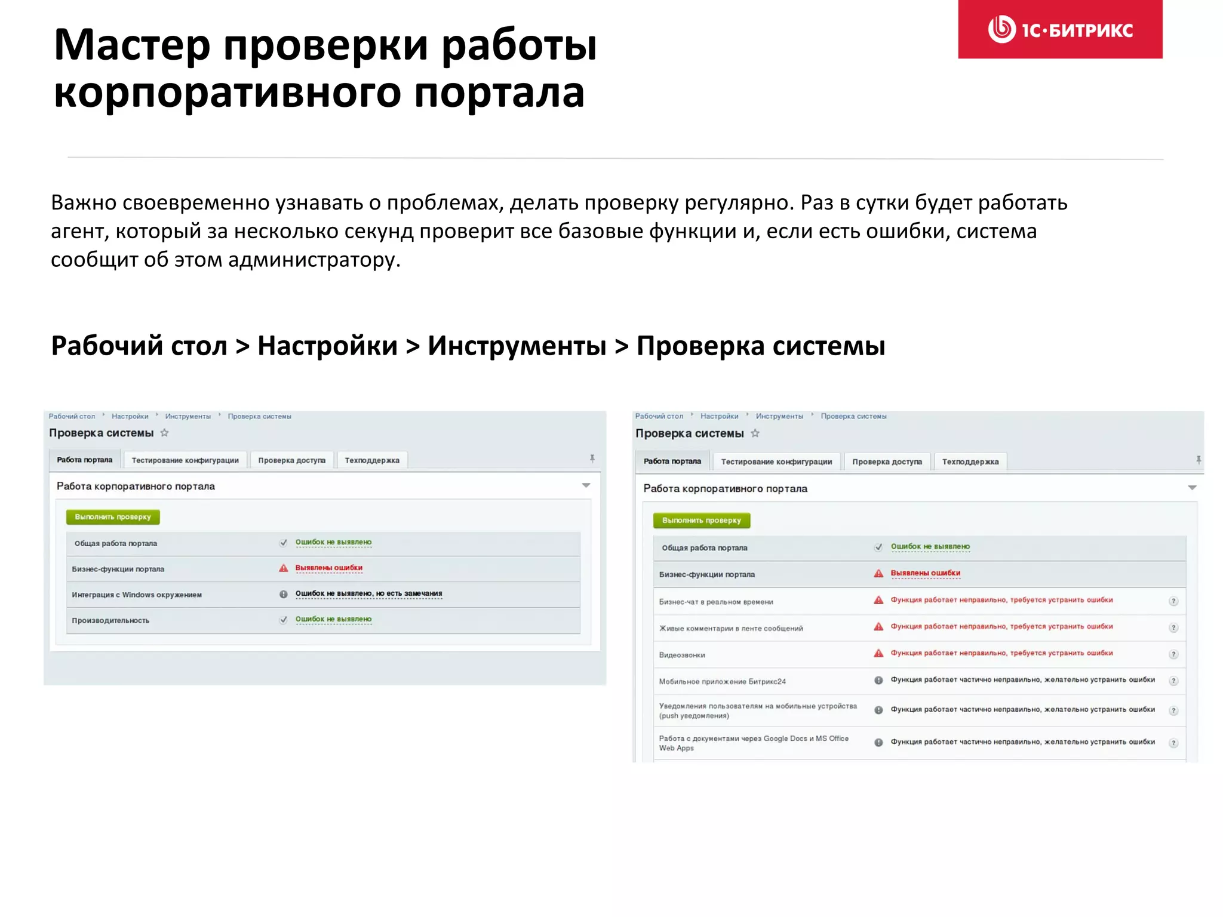Click Ошибок не выявлено for Общая работа left panel
The width and height of the screenshot is (1223, 917).
333,542
